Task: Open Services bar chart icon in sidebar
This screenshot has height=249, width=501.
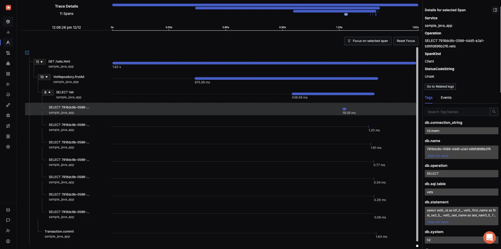Action: [8, 32]
